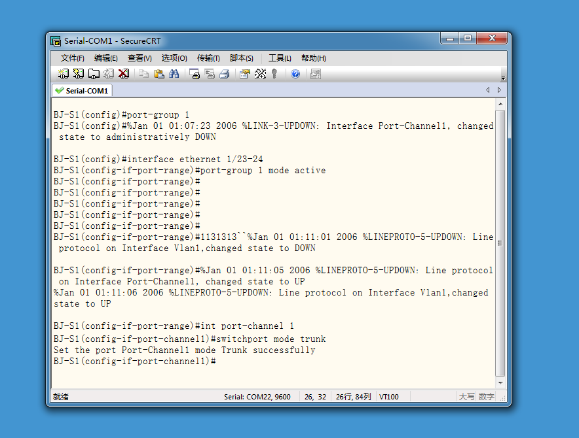Click the SecureCRT title bar app icon

56,41
